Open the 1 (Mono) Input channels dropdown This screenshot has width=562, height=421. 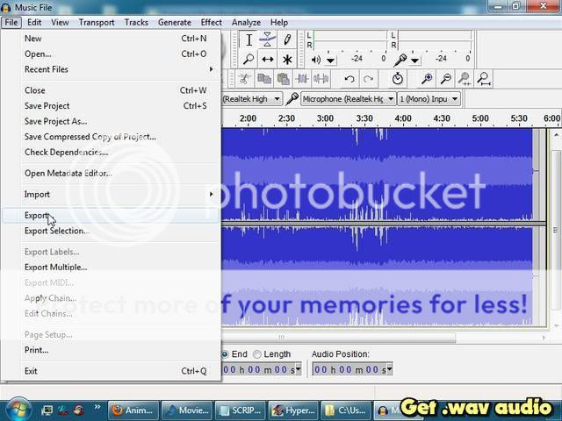click(429, 99)
